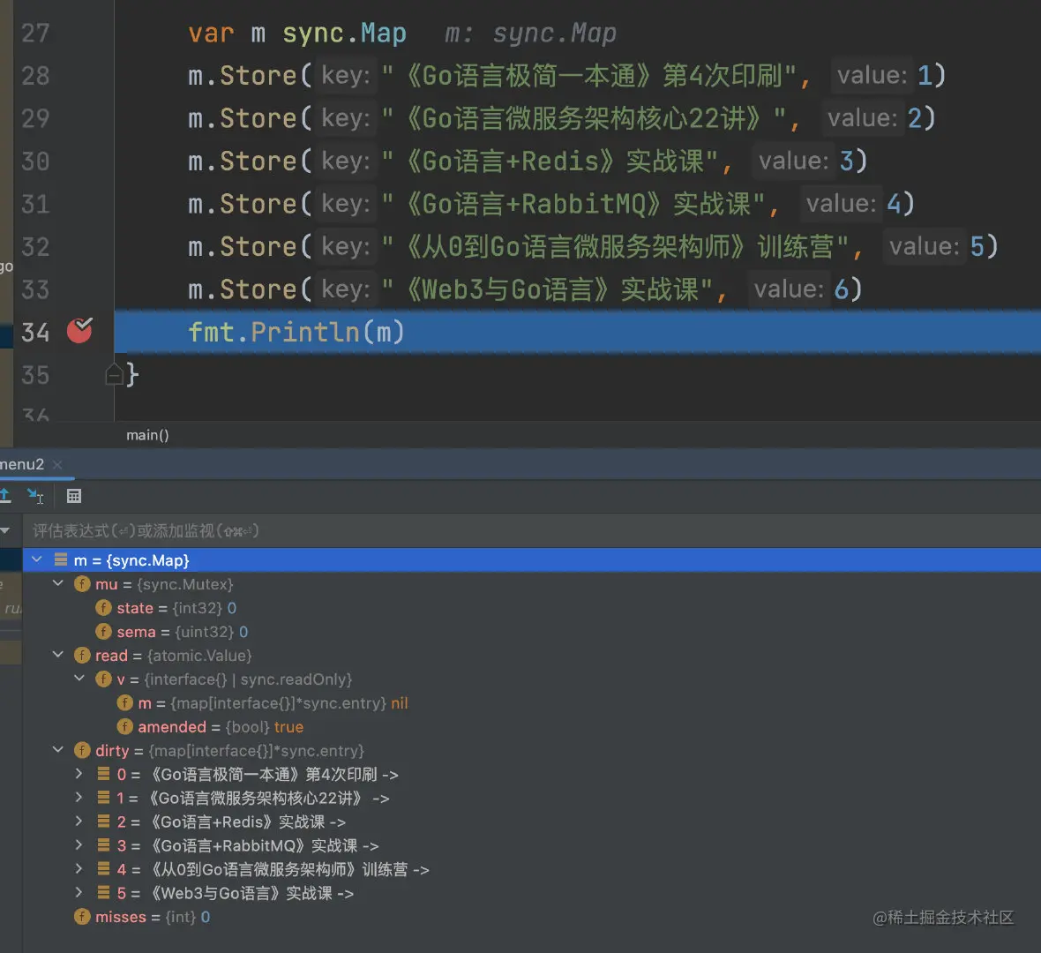
Task: Click the fold marker on line 35
Action: [114, 374]
